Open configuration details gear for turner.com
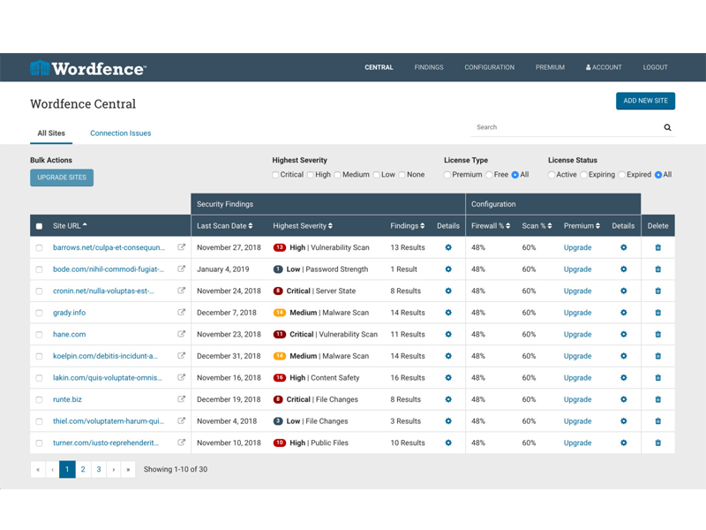The image size is (706, 530). click(623, 443)
